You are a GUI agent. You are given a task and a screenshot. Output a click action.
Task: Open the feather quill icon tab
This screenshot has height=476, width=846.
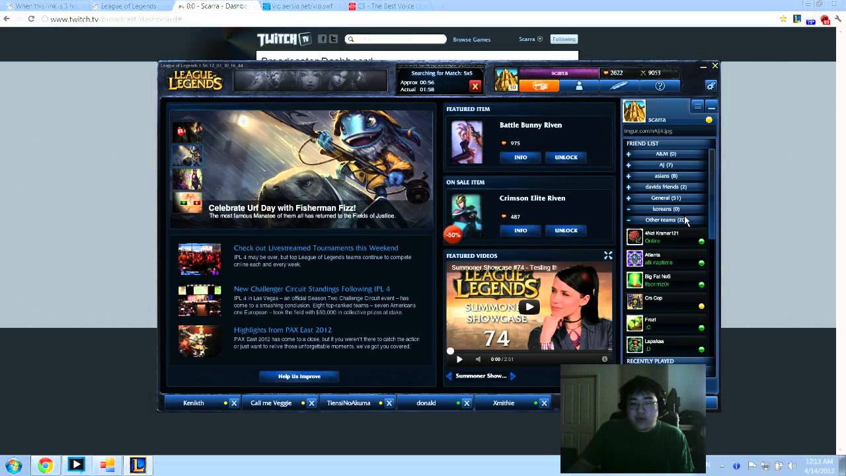coord(619,86)
